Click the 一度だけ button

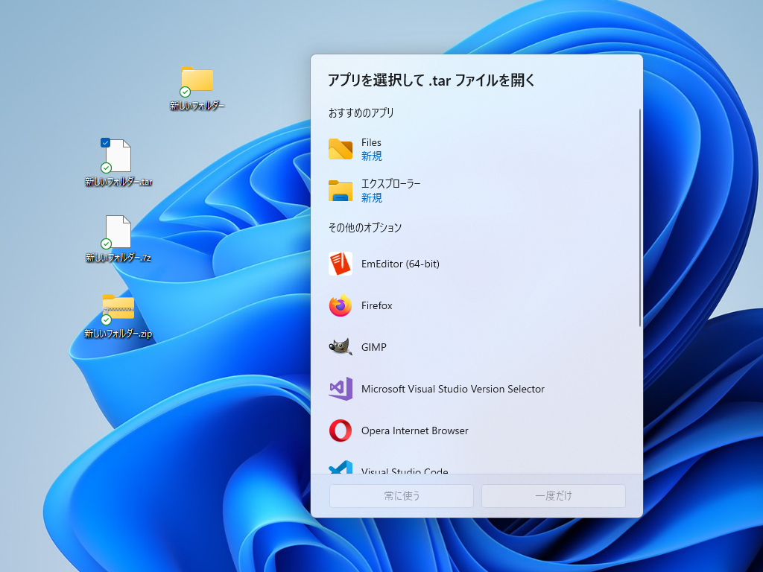click(553, 496)
